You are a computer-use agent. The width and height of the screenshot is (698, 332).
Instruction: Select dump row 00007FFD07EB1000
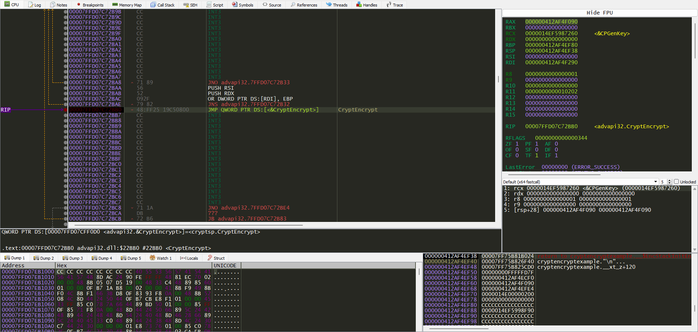pyautogui.click(x=208, y=272)
